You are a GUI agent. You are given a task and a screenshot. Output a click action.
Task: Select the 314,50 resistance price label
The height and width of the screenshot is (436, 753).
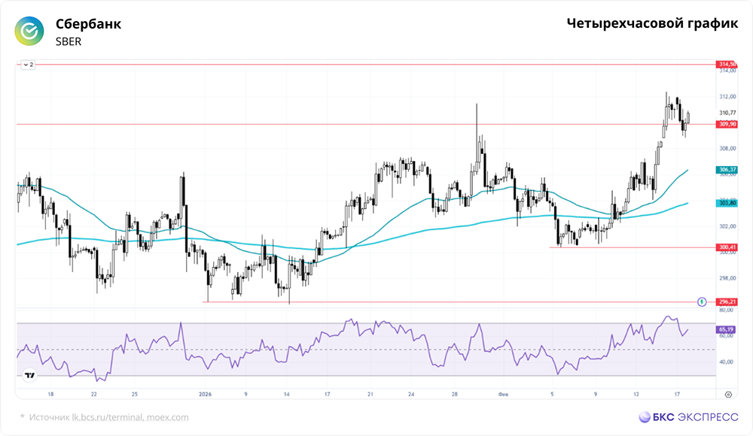(x=727, y=65)
